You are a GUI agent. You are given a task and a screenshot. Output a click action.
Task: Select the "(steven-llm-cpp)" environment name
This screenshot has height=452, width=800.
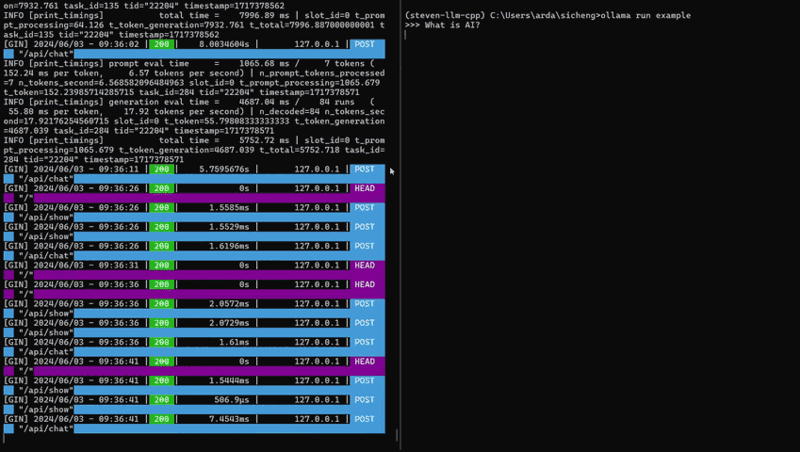(x=445, y=15)
